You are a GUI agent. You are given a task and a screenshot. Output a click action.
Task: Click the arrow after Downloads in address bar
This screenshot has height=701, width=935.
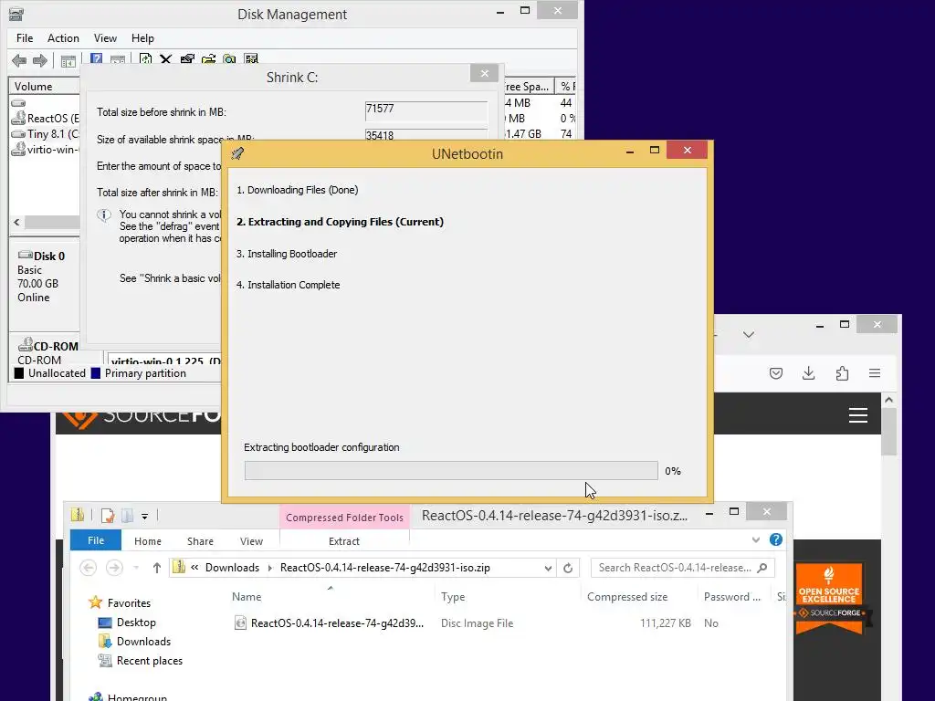269,568
